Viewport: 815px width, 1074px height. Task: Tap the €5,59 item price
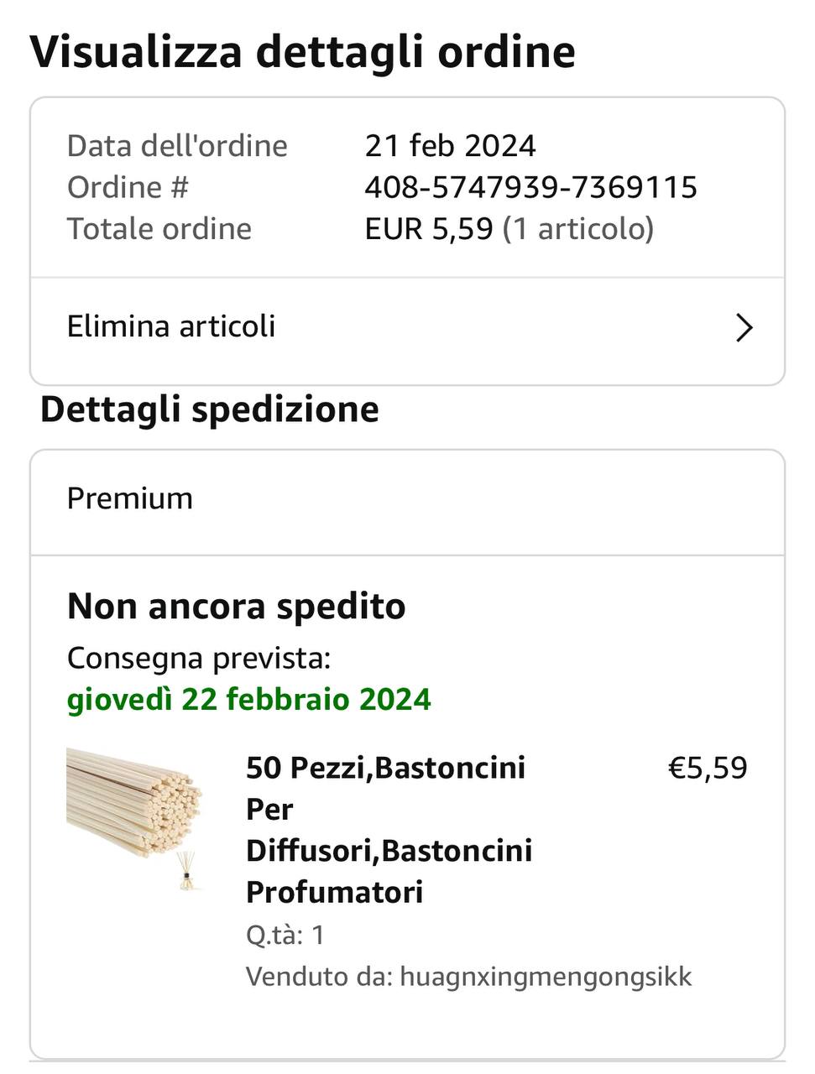[x=707, y=768]
